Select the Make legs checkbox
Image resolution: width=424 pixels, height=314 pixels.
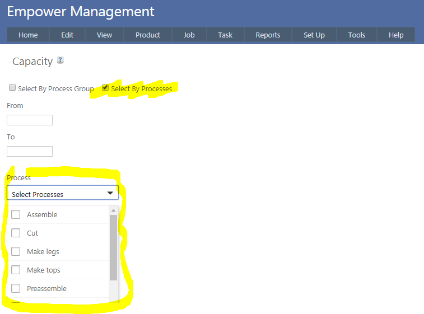click(16, 251)
